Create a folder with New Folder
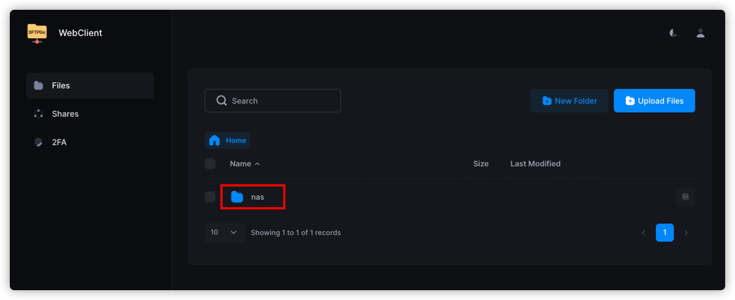 pyautogui.click(x=569, y=101)
